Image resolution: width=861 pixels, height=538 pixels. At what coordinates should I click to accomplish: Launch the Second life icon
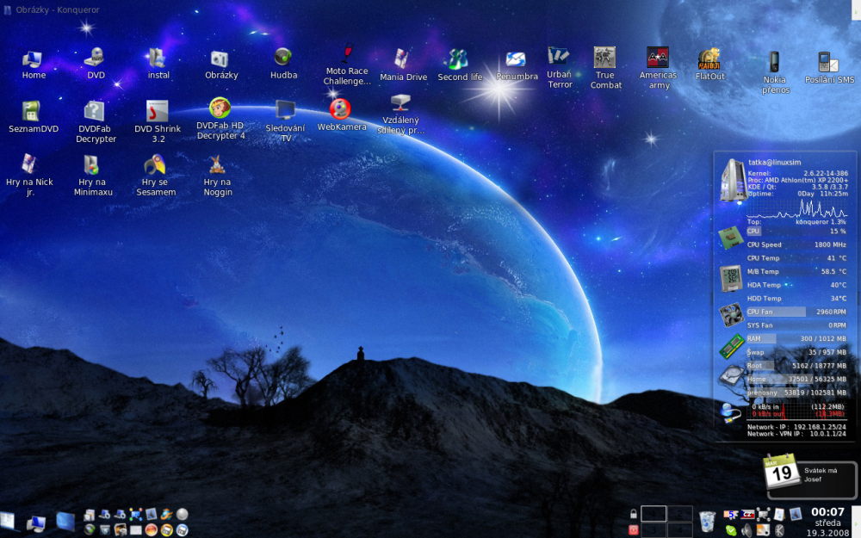click(460, 66)
